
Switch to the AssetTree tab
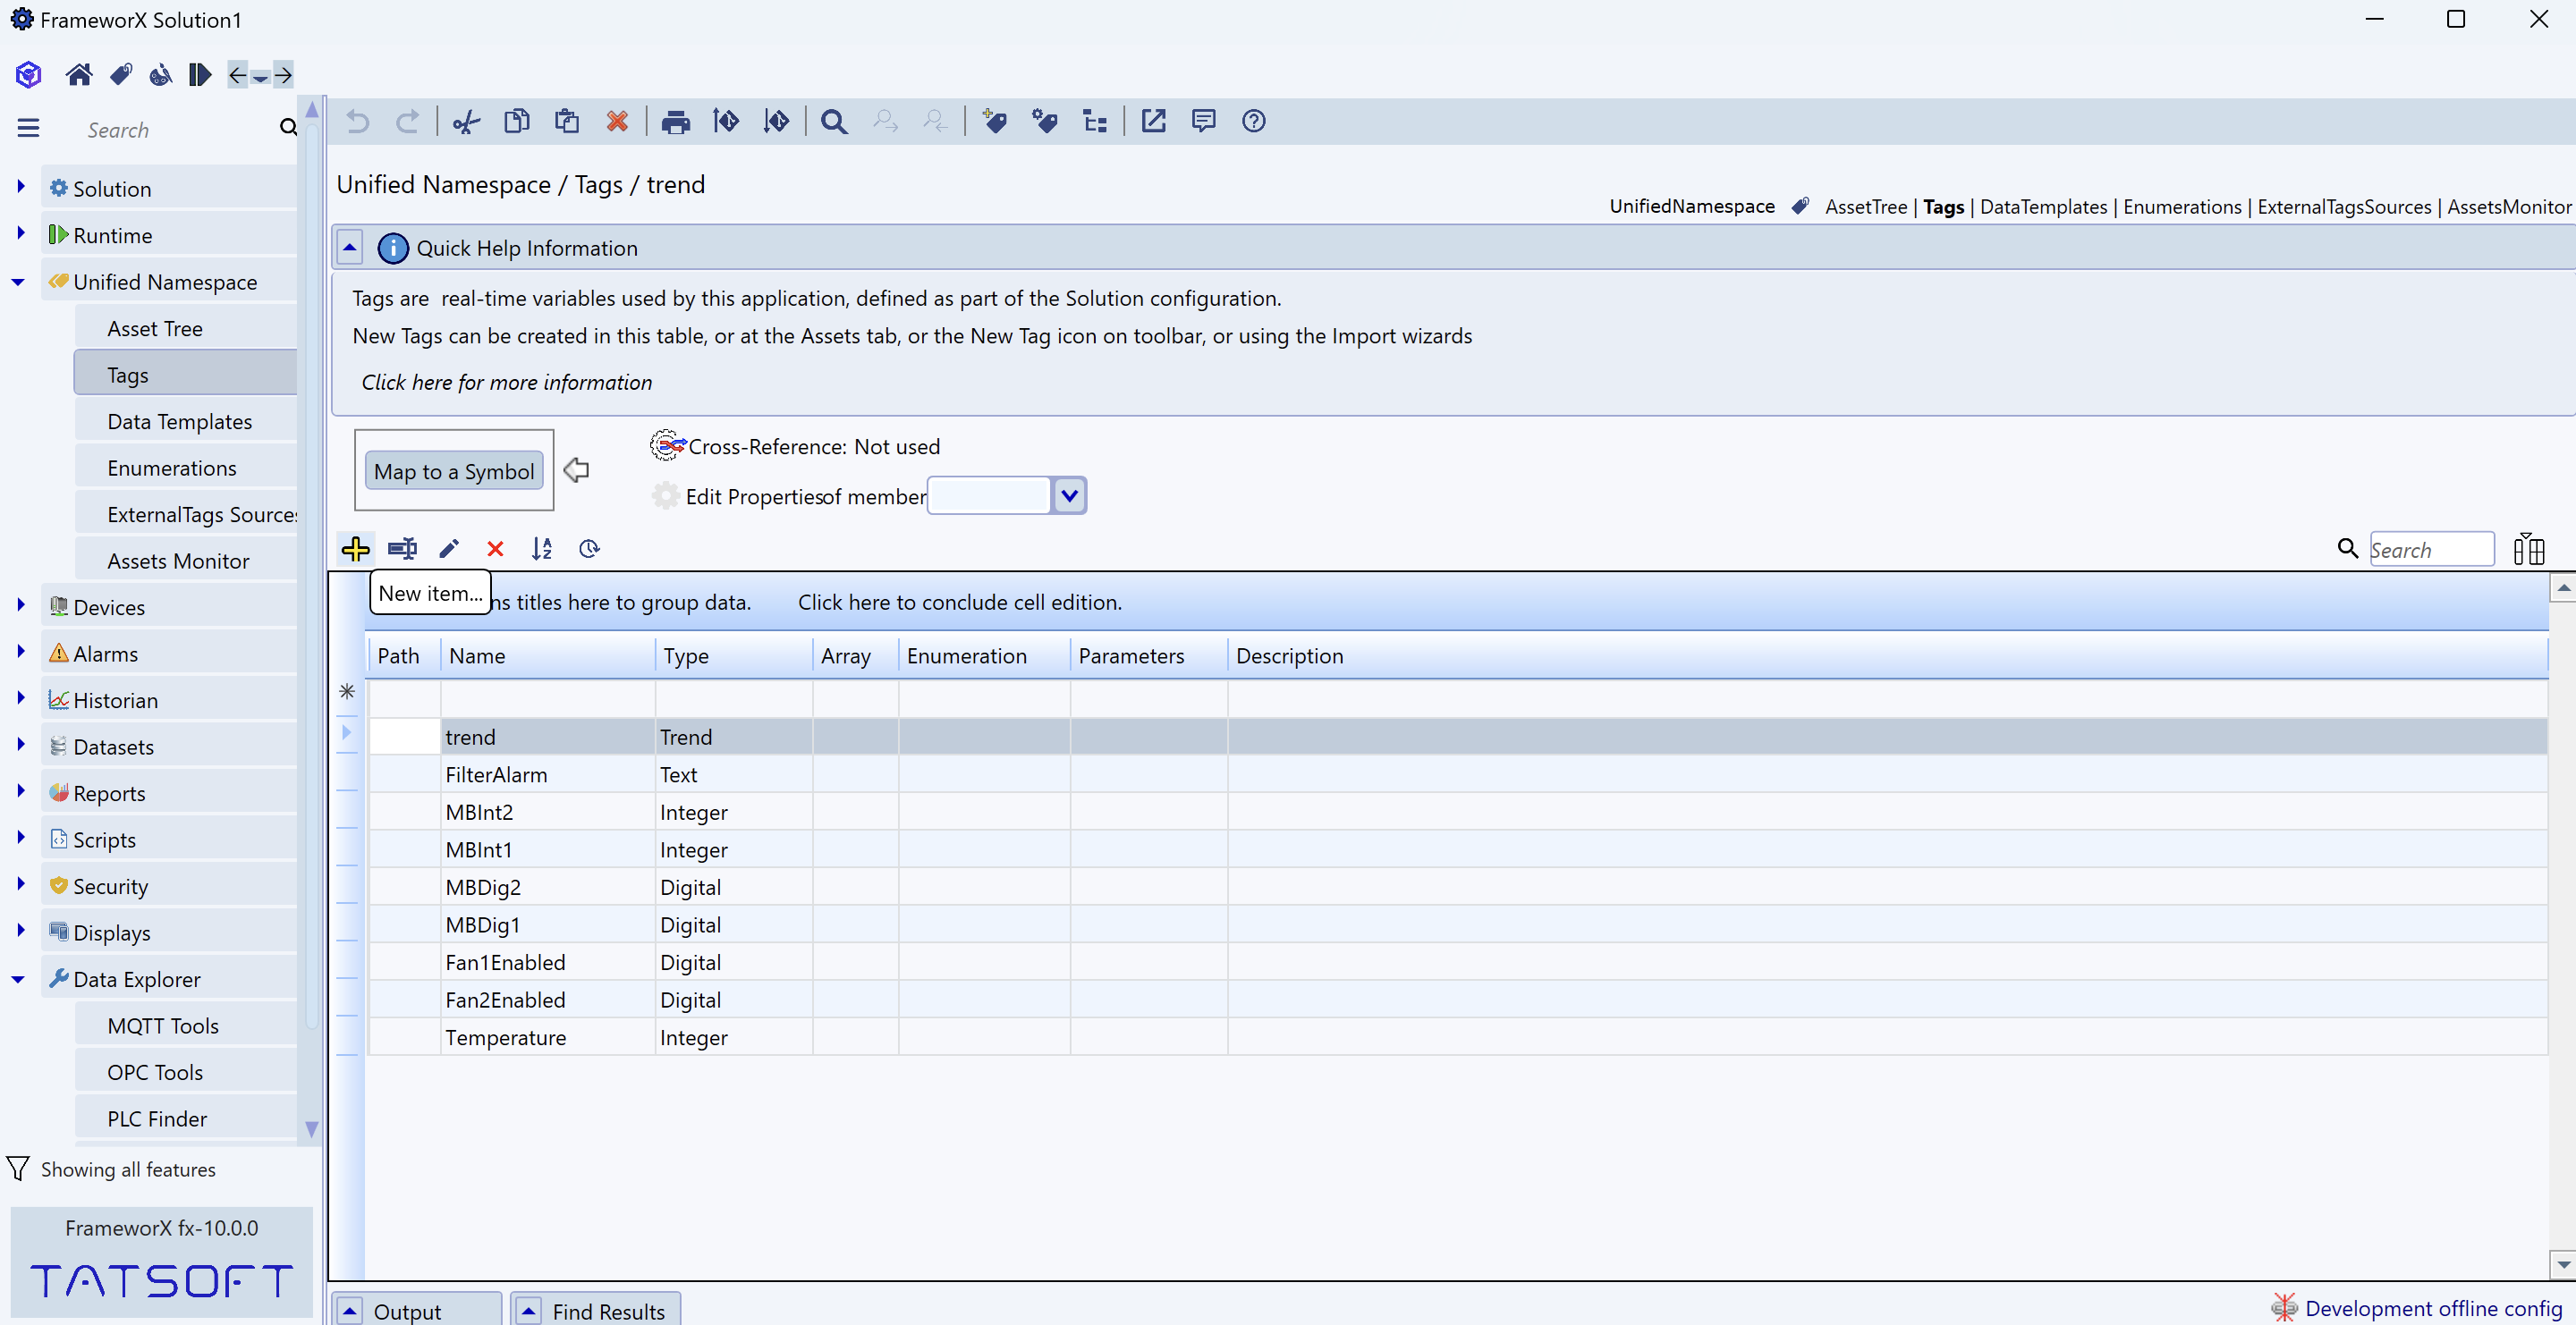[x=1866, y=207]
